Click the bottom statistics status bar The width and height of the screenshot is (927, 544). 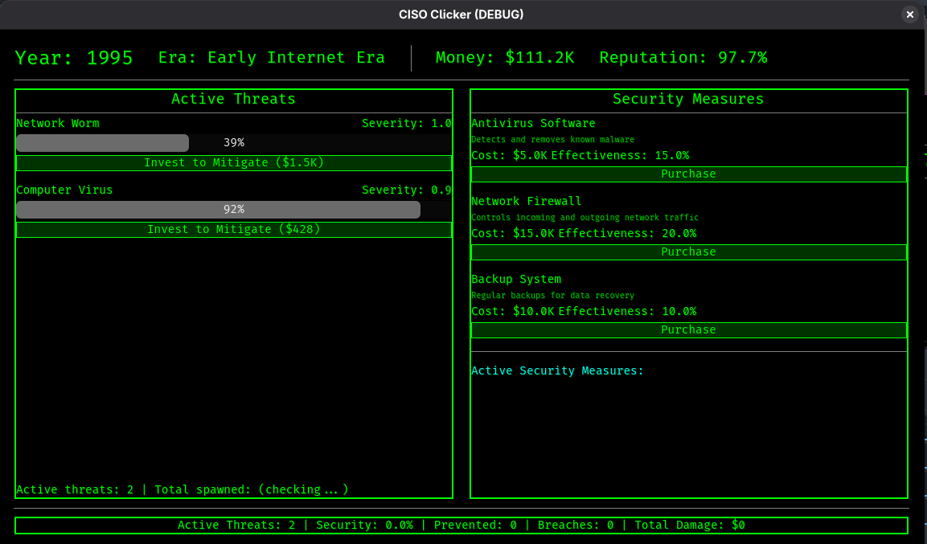[x=461, y=526]
